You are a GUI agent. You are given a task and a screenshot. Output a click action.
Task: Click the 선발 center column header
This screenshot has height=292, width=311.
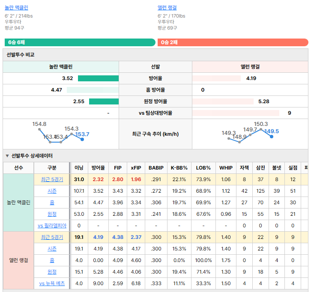click(x=155, y=67)
